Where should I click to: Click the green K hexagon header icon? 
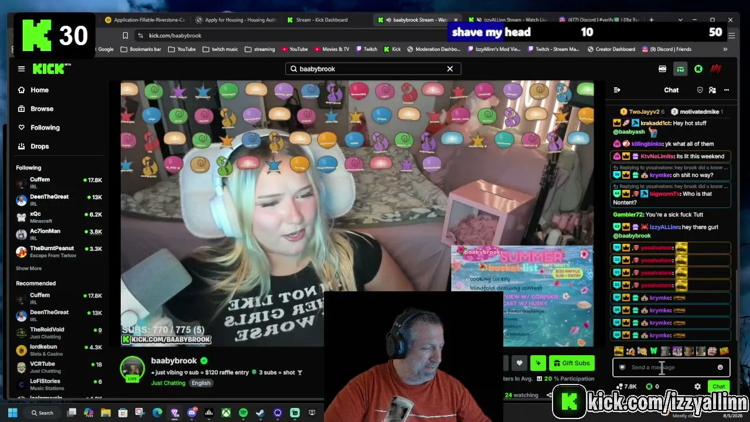(x=698, y=69)
